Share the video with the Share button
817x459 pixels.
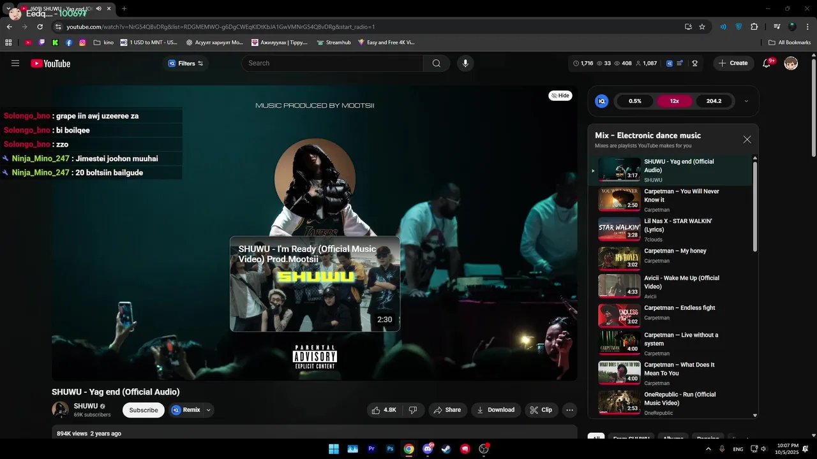tap(447, 410)
